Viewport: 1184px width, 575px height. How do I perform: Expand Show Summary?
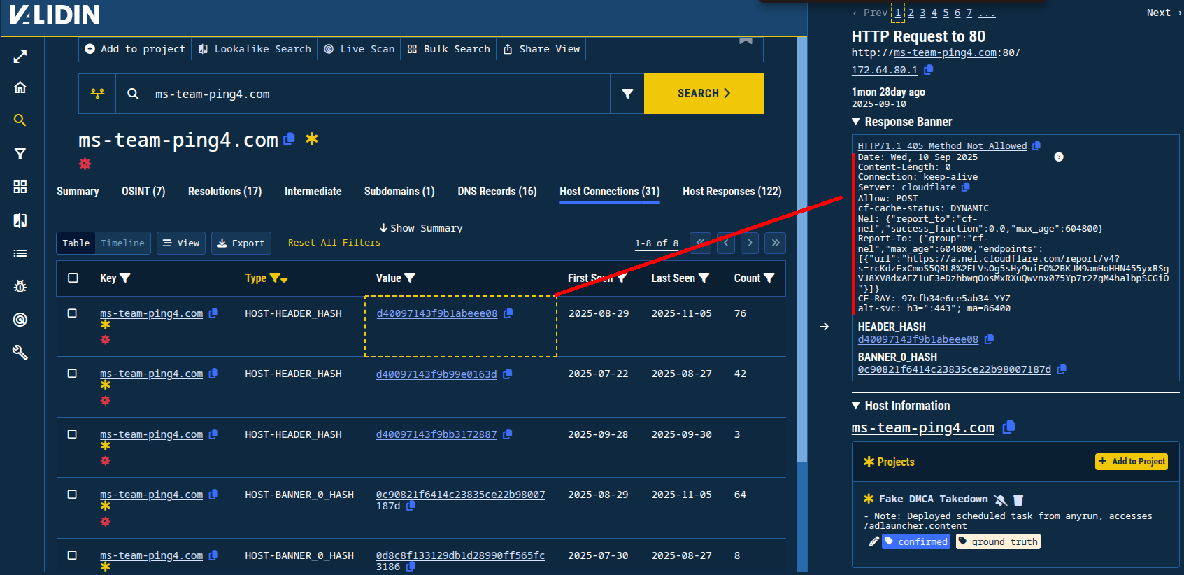coord(420,228)
